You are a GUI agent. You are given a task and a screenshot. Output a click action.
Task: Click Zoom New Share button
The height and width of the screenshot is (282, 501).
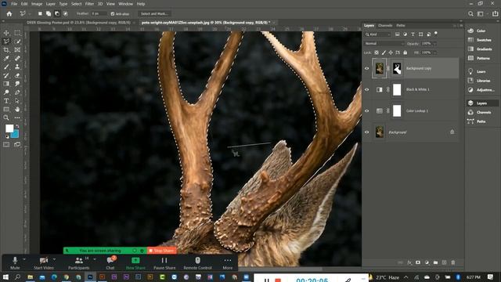pos(135,263)
